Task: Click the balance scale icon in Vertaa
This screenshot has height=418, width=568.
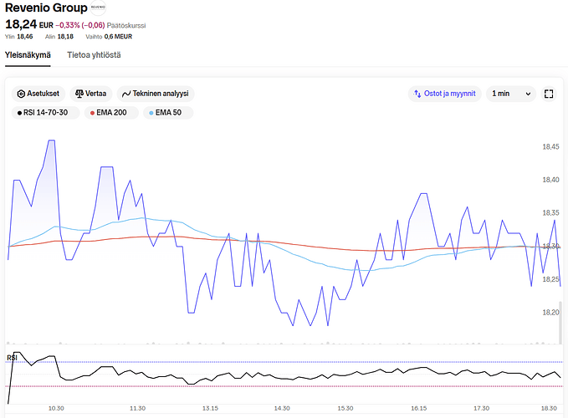Action: click(79, 94)
